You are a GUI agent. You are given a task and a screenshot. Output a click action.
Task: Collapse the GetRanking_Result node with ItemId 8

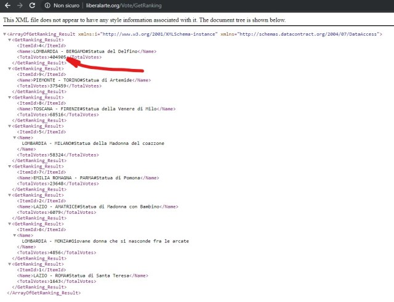10,97
